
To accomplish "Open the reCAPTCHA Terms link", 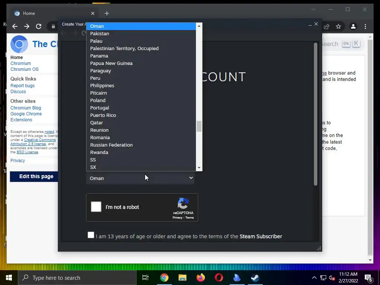I will (x=190, y=217).
